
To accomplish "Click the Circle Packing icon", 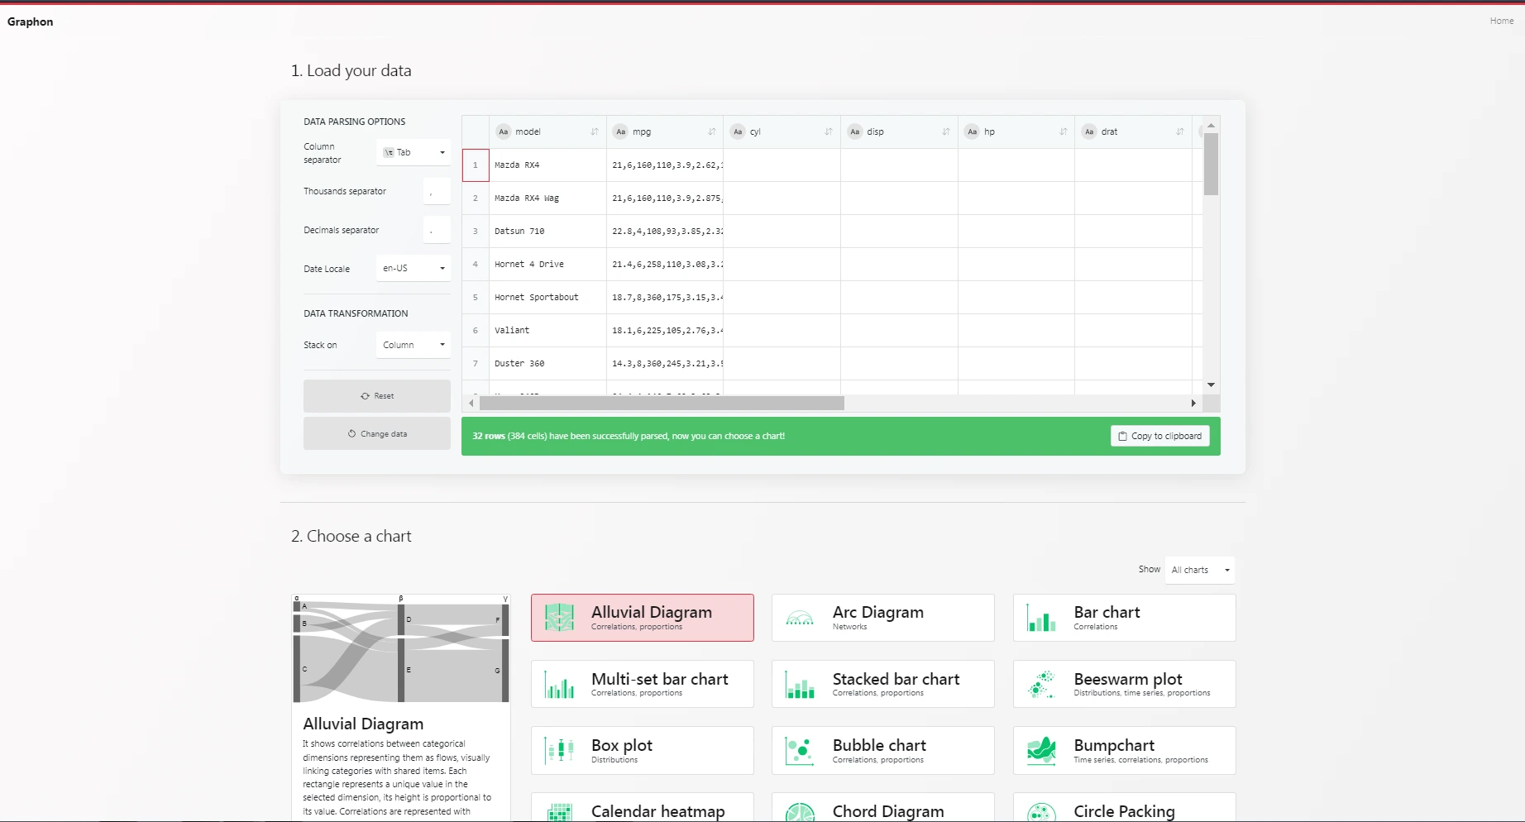I will 1041,812.
